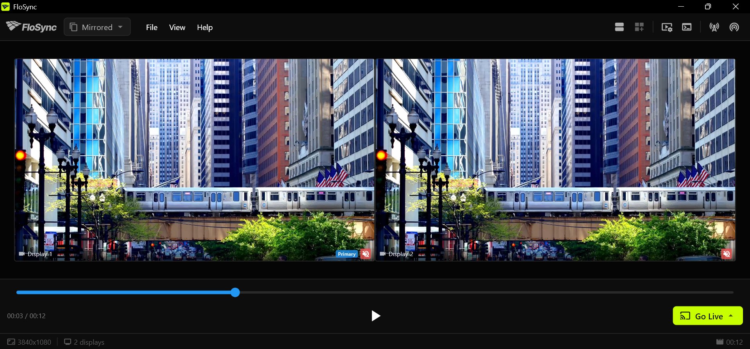
Task: Click the 00:12 duration in status bar
Action: click(x=734, y=342)
